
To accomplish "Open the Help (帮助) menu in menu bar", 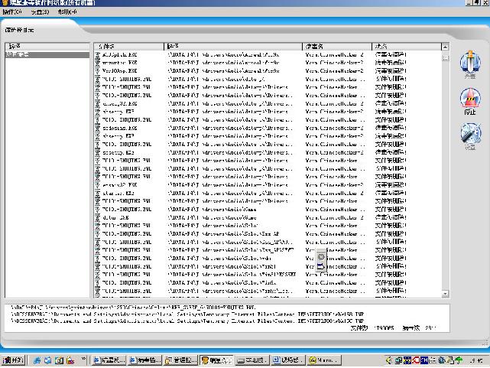I will click(x=68, y=12).
